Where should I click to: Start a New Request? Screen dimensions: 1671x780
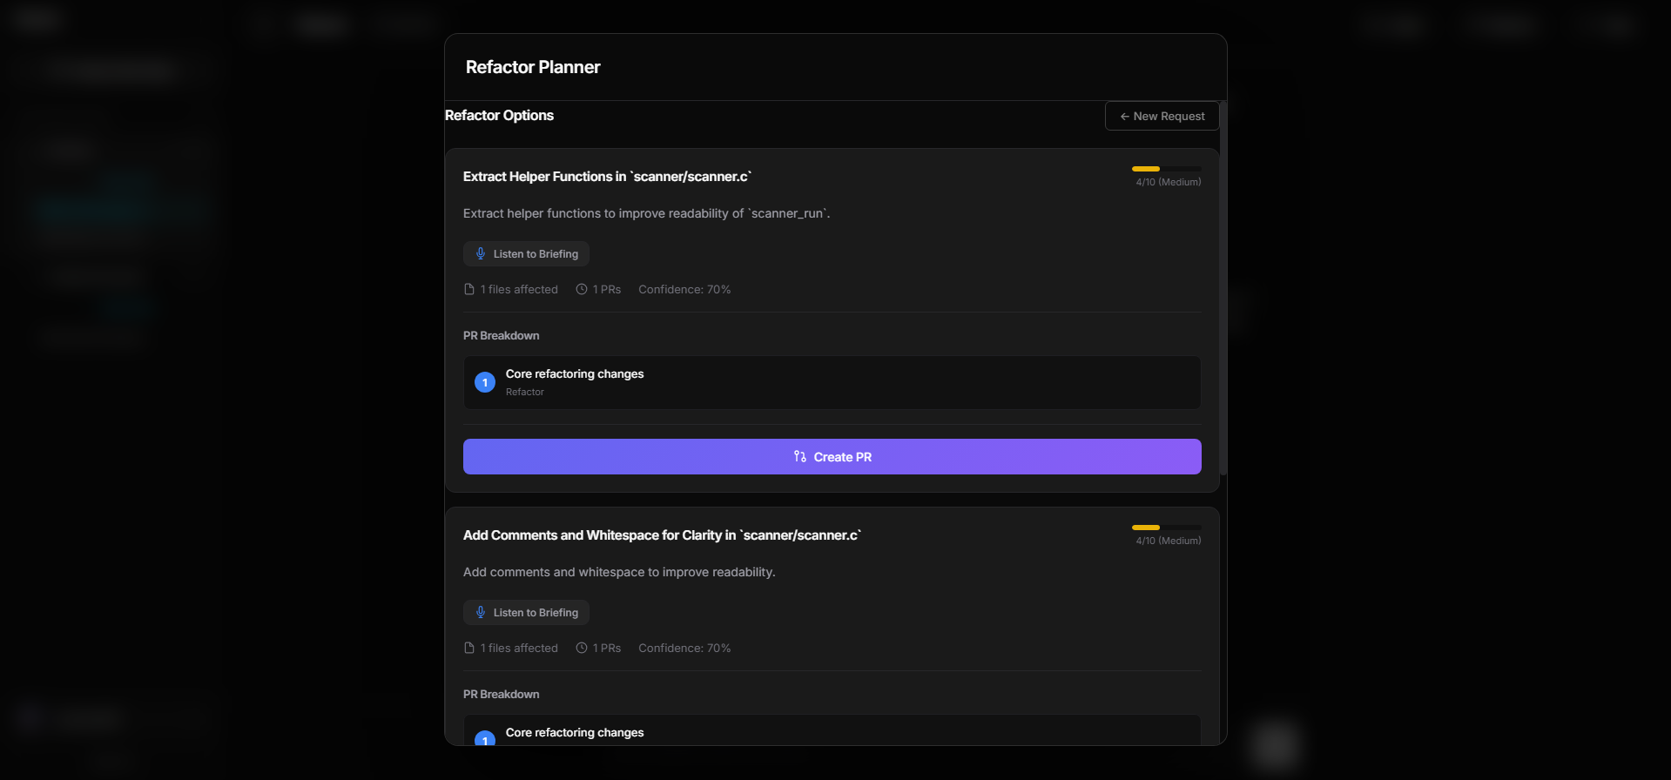[x=1162, y=116]
